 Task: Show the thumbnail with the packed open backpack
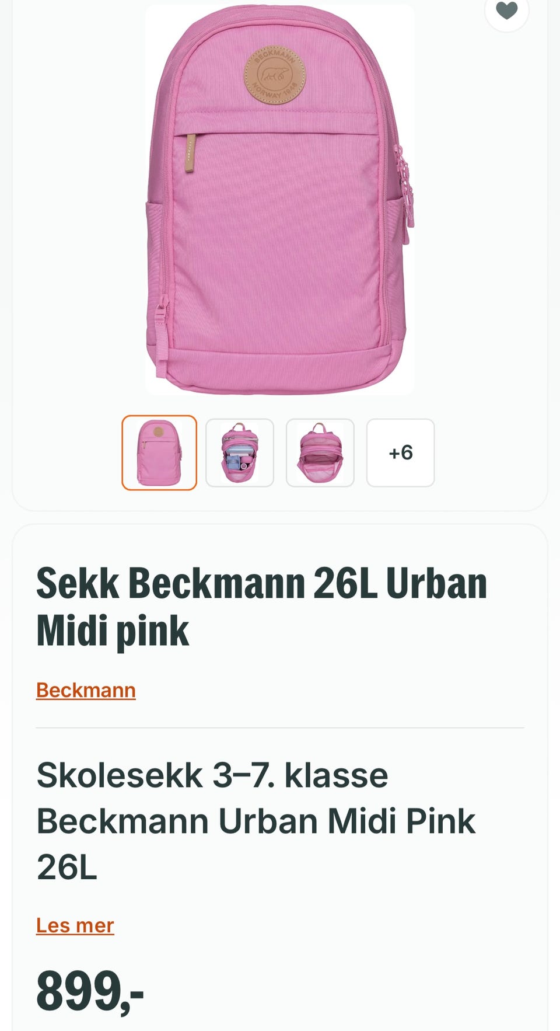point(240,452)
